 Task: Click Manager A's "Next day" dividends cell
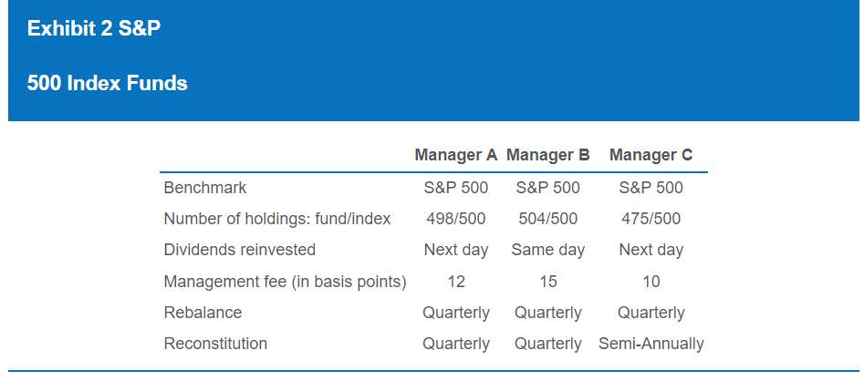pos(456,250)
